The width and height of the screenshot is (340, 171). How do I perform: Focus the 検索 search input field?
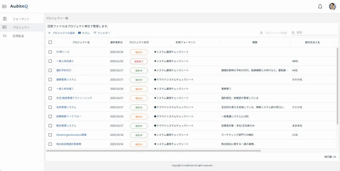pos(316,33)
